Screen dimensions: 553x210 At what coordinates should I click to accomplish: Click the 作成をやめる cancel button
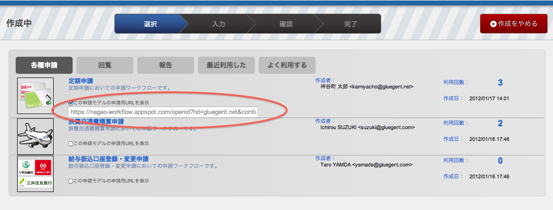514,24
